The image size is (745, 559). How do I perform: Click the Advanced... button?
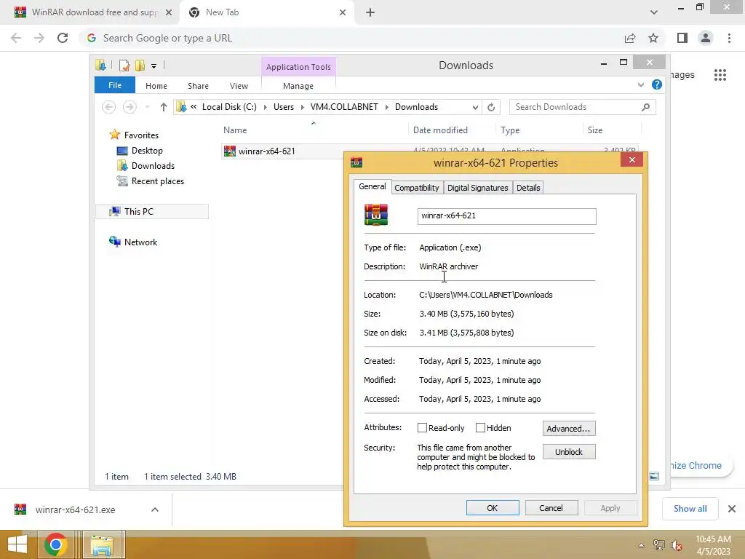click(568, 428)
